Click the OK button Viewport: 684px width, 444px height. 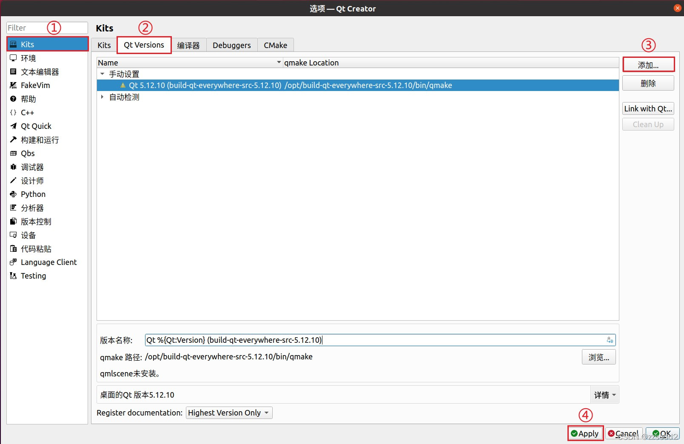[662, 433]
